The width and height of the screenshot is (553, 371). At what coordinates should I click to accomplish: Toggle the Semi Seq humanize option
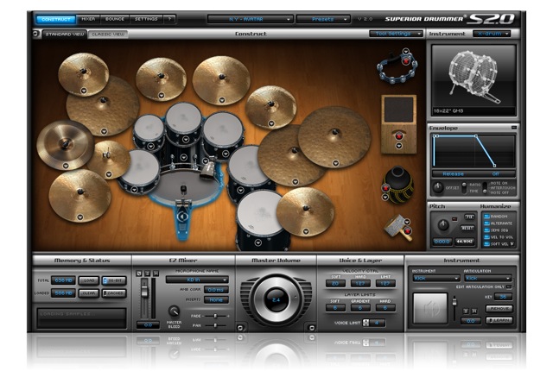coord(486,230)
